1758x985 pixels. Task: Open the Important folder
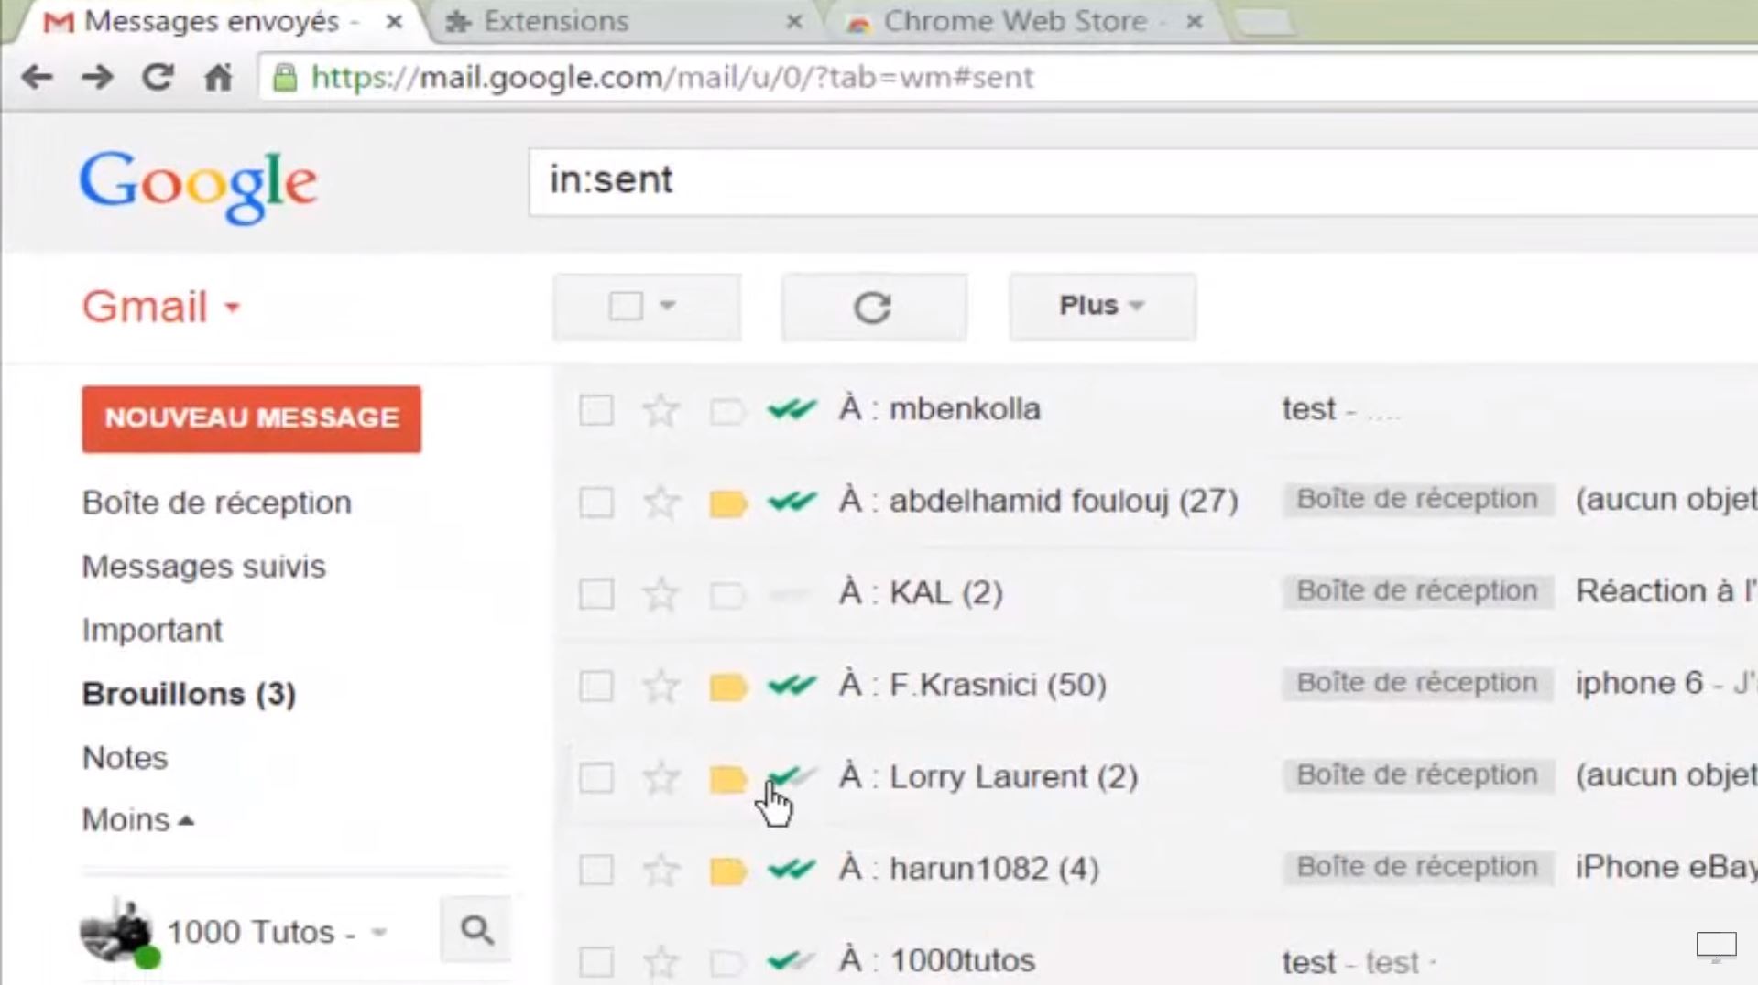[152, 630]
